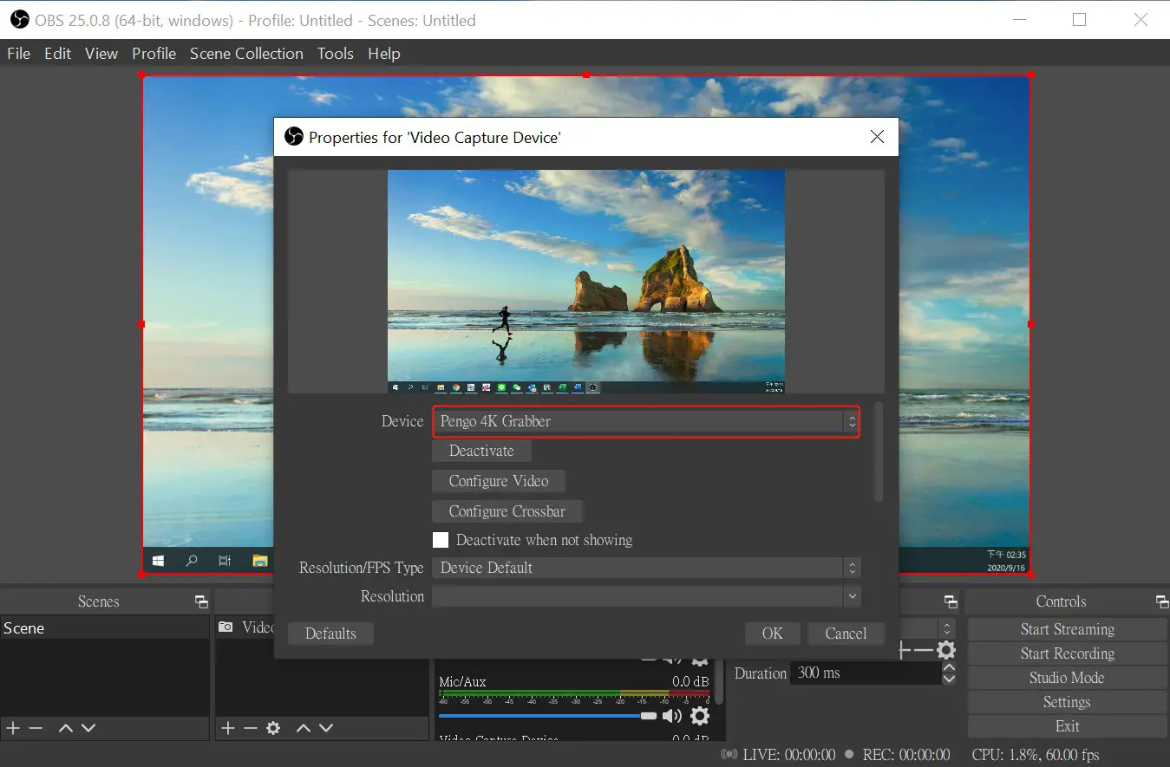This screenshot has height=767, width=1170.
Task: Open source properties via the gear icon
Action: (x=274, y=728)
